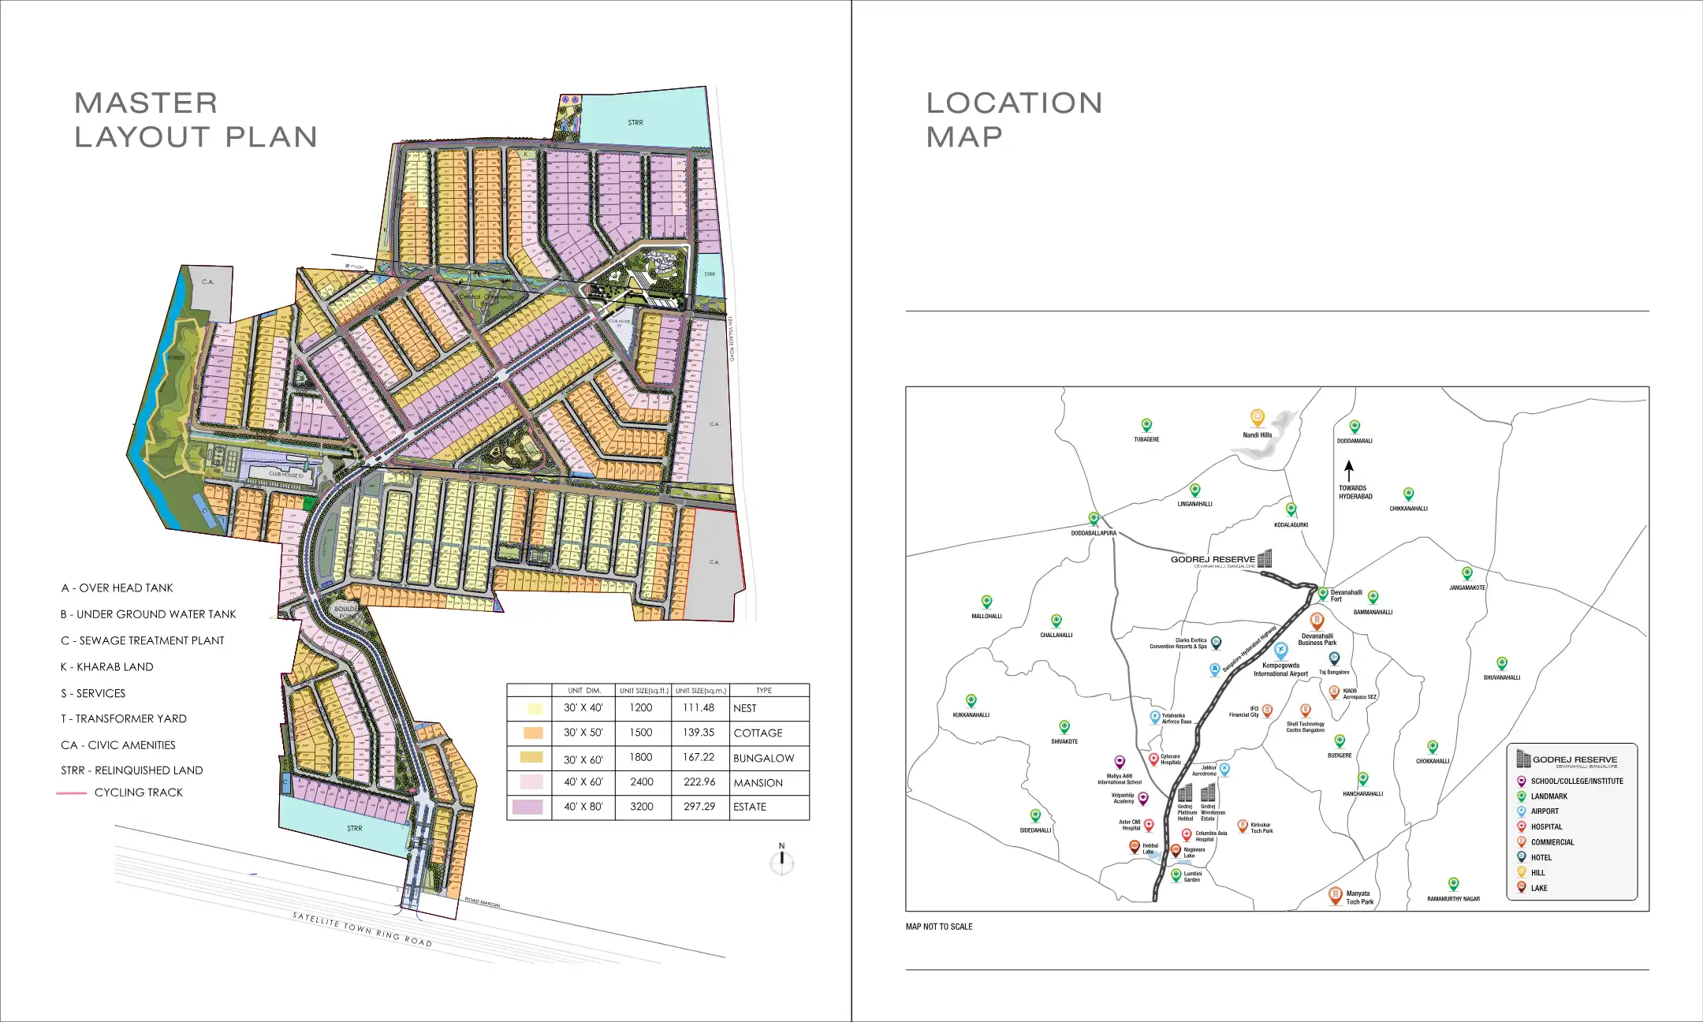Click the Cottage orange swatch in table
Screen dimensions: 1703x1022
[533, 733]
